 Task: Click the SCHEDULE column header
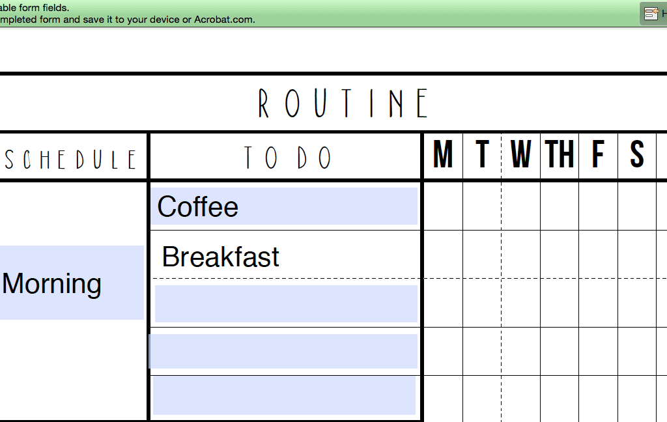(x=70, y=160)
